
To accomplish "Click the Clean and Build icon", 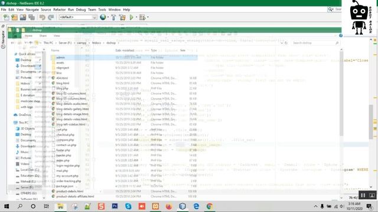I will pyautogui.click(x=122, y=17).
